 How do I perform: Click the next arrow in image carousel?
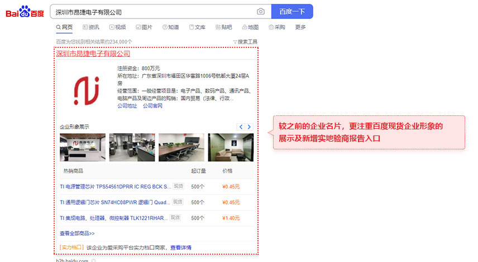click(249, 127)
